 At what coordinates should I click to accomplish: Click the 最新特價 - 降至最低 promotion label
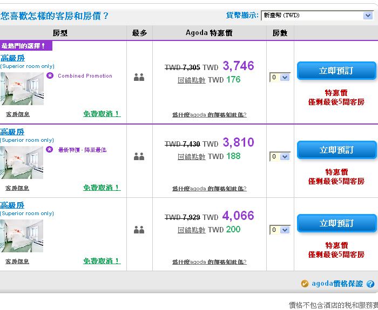[x=82, y=150]
